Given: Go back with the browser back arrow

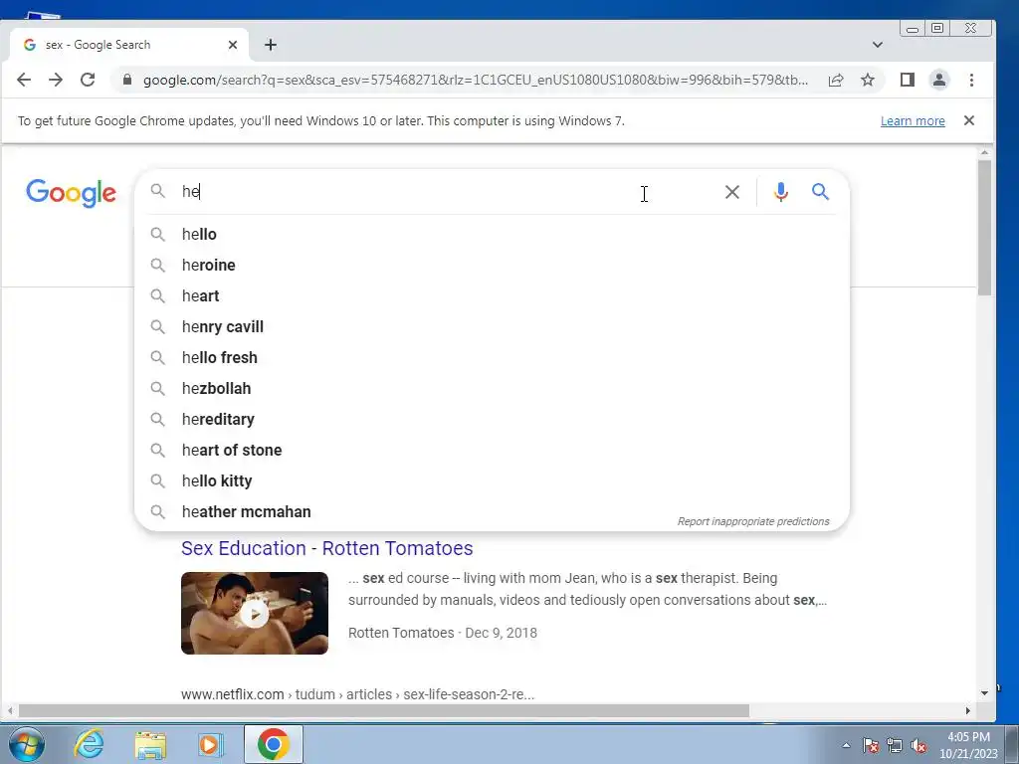Looking at the screenshot, I should click(x=24, y=80).
